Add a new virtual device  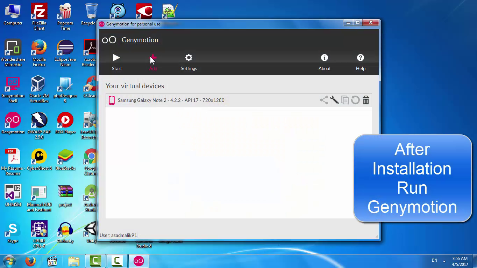(153, 62)
